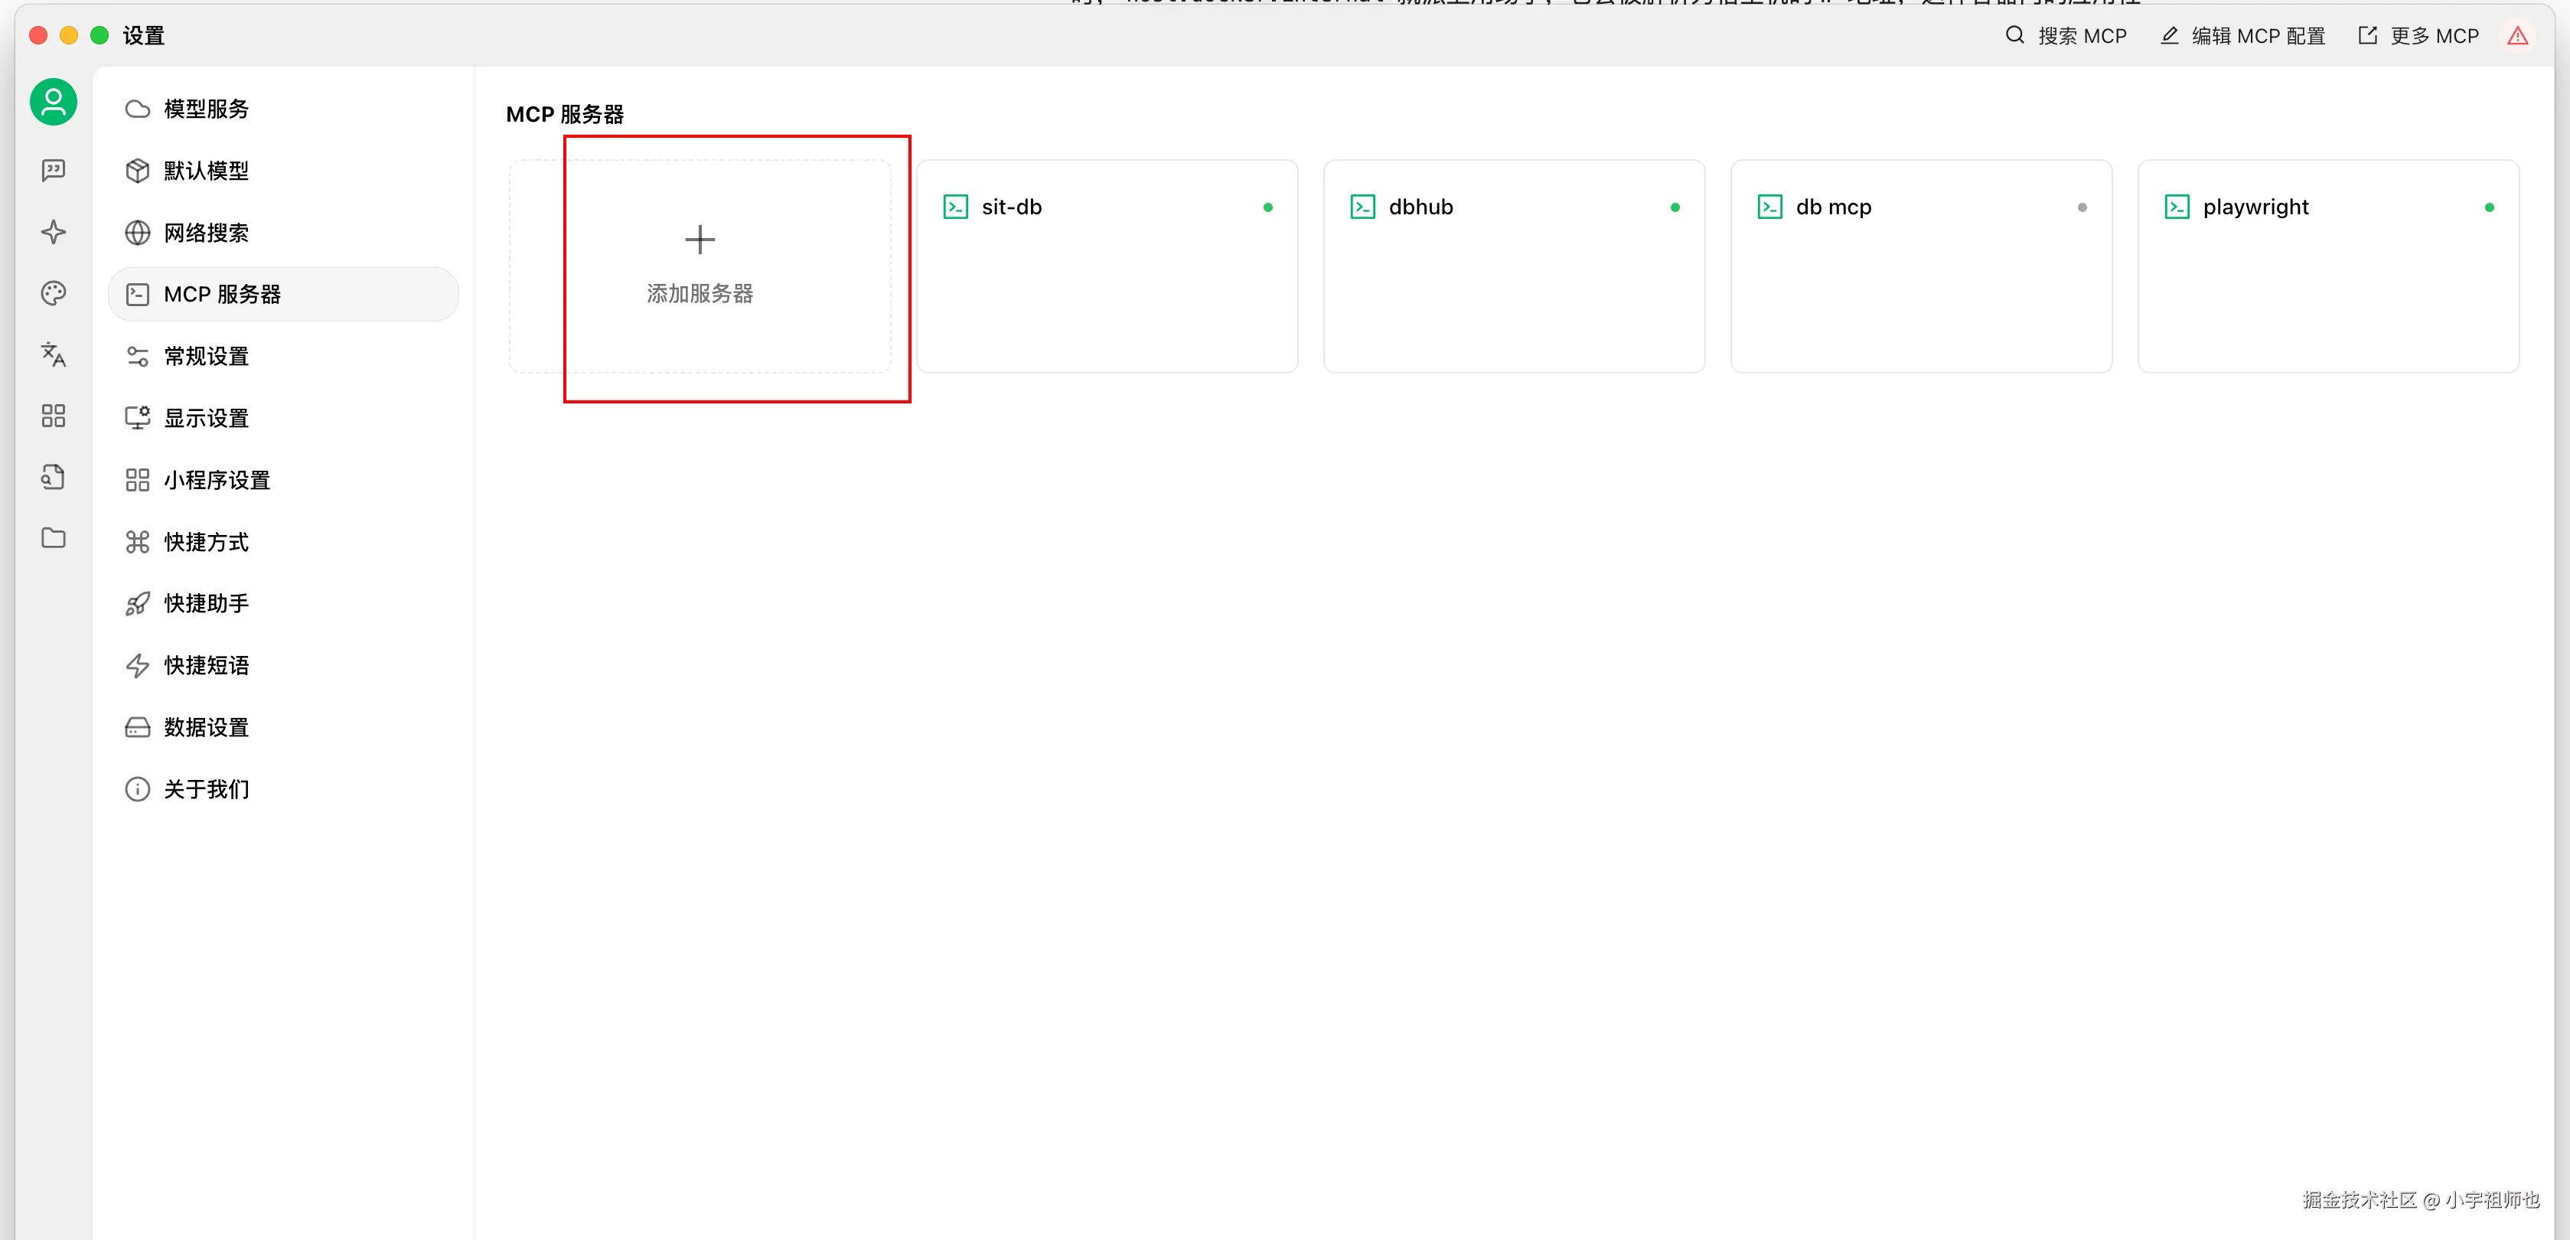Open the files folder sidebar icon

tap(53, 539)
